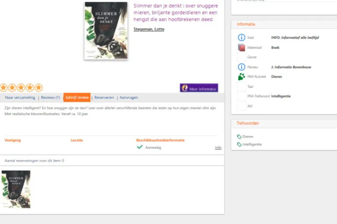Click the Aantal reserveringen voor dit item text
337x224 pixels.
tap(34, 161)
